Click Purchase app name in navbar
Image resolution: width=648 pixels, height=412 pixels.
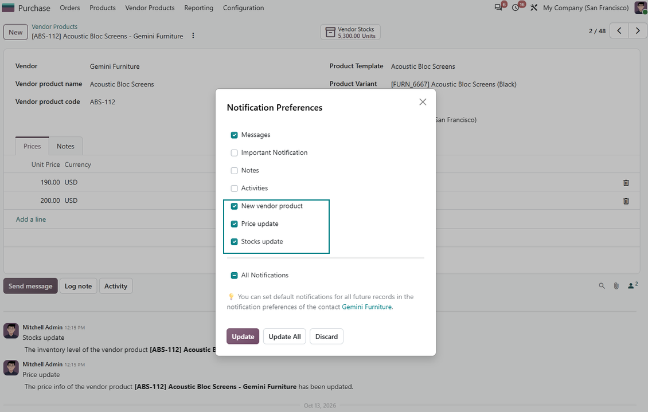[34, 8]
